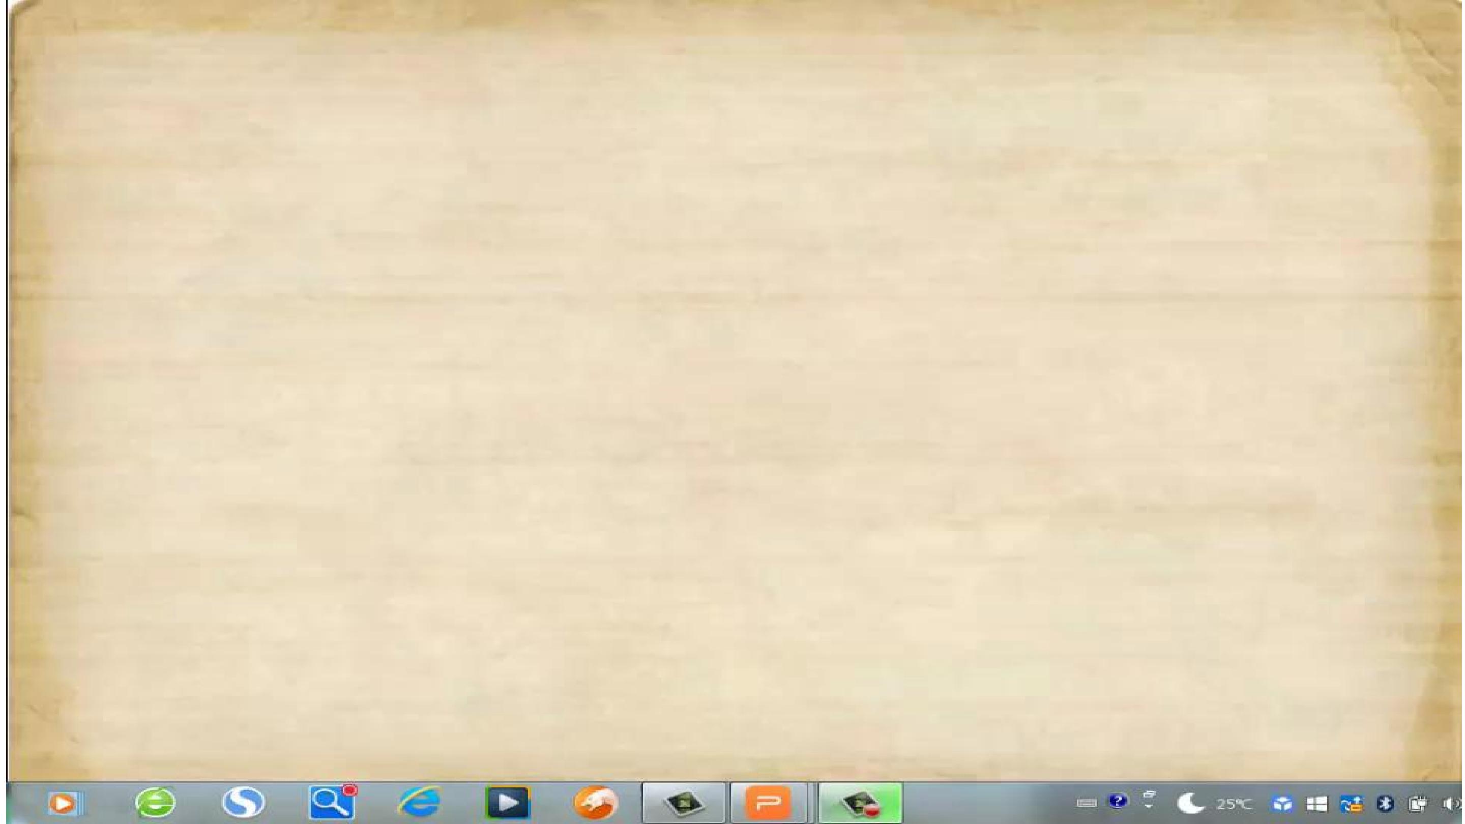Open the blue magnifier search app

[x=332, y=802]
